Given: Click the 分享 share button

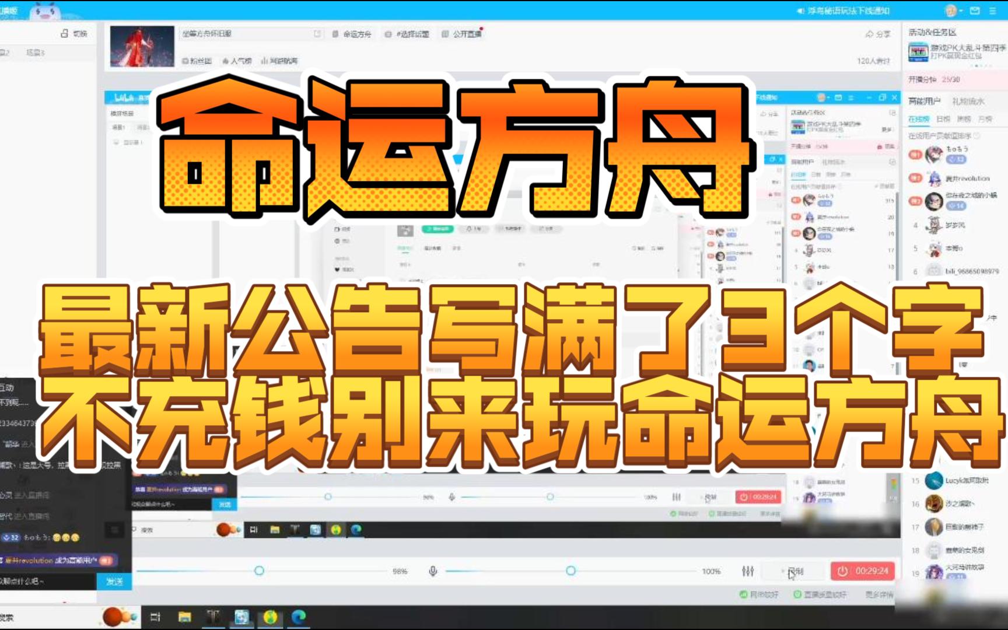Looking at the screenshot, I should pyautogui.click(x=878, y=34).
